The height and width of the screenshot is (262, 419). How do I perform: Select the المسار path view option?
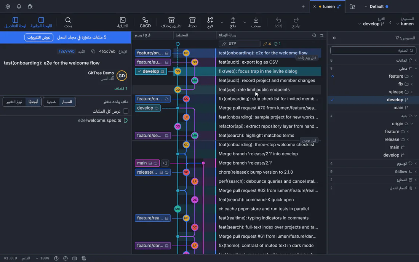tap(67, 102)
